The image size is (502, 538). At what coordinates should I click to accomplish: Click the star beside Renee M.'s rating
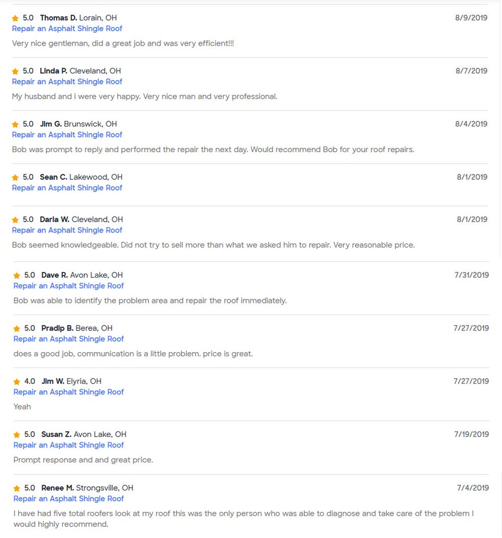(17, 488)
